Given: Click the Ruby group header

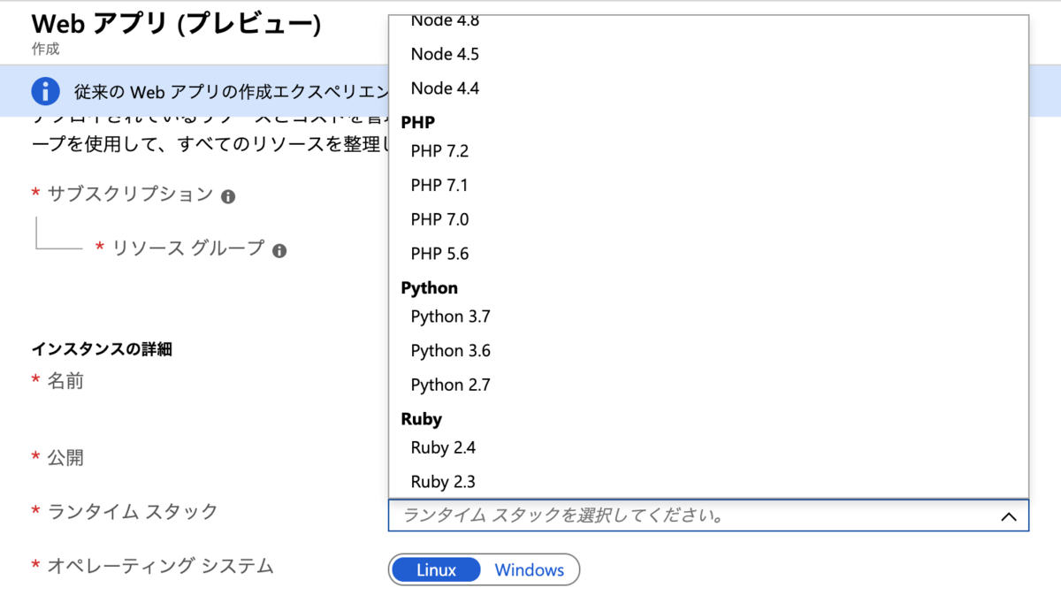Looking at the screenshot, I should point(421,419).
